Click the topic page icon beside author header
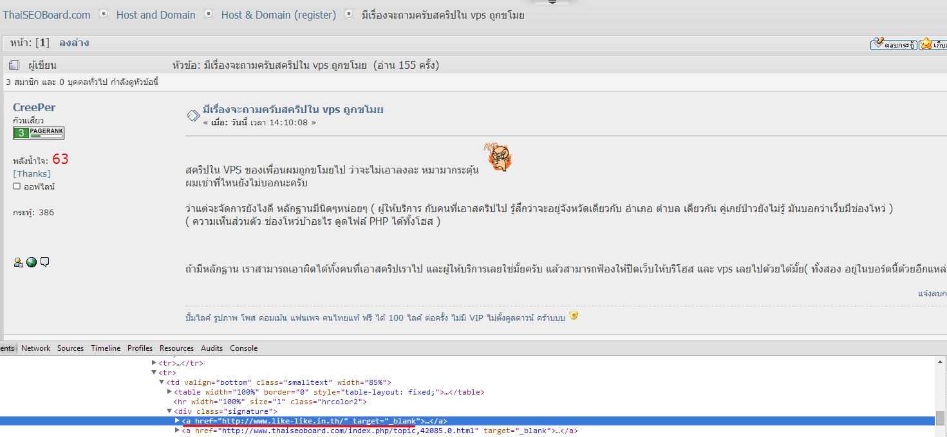 [14, 65]
